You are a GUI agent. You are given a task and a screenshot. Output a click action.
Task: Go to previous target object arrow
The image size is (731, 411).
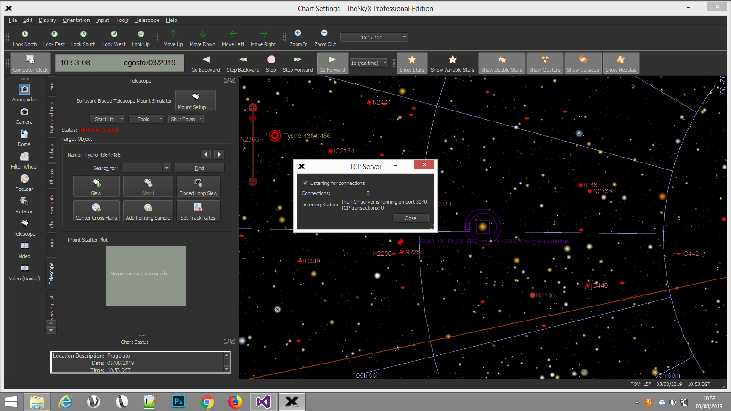(x=206, y=154)
